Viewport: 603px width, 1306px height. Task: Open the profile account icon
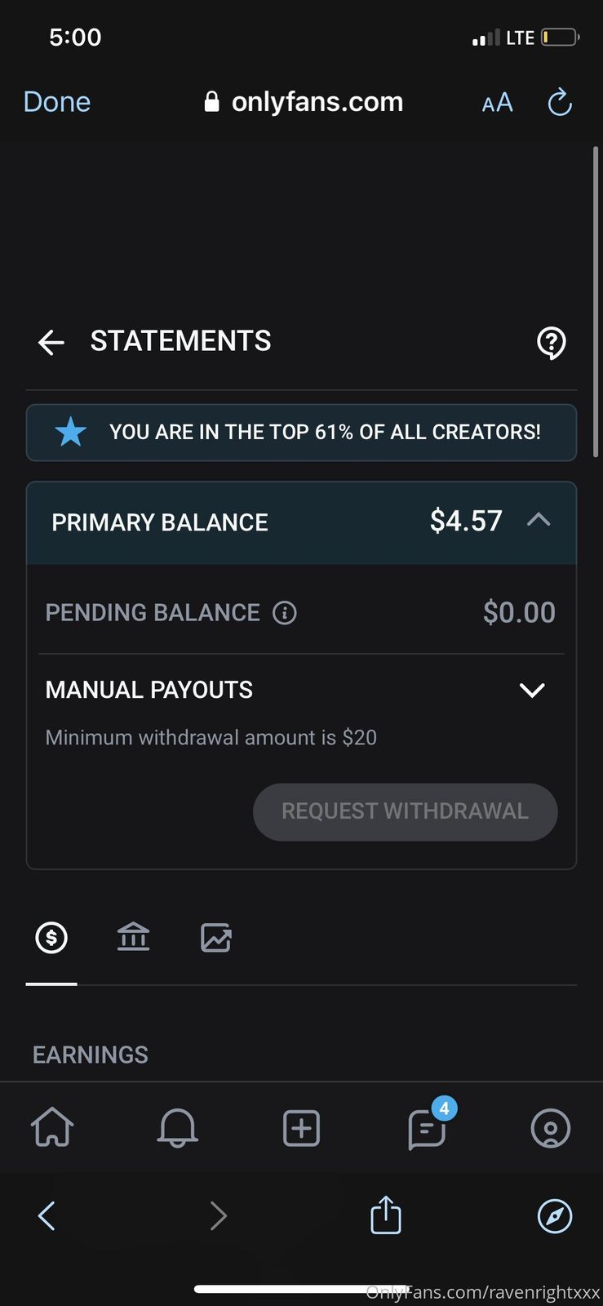pyautogui.click(x=551, y=1128)
